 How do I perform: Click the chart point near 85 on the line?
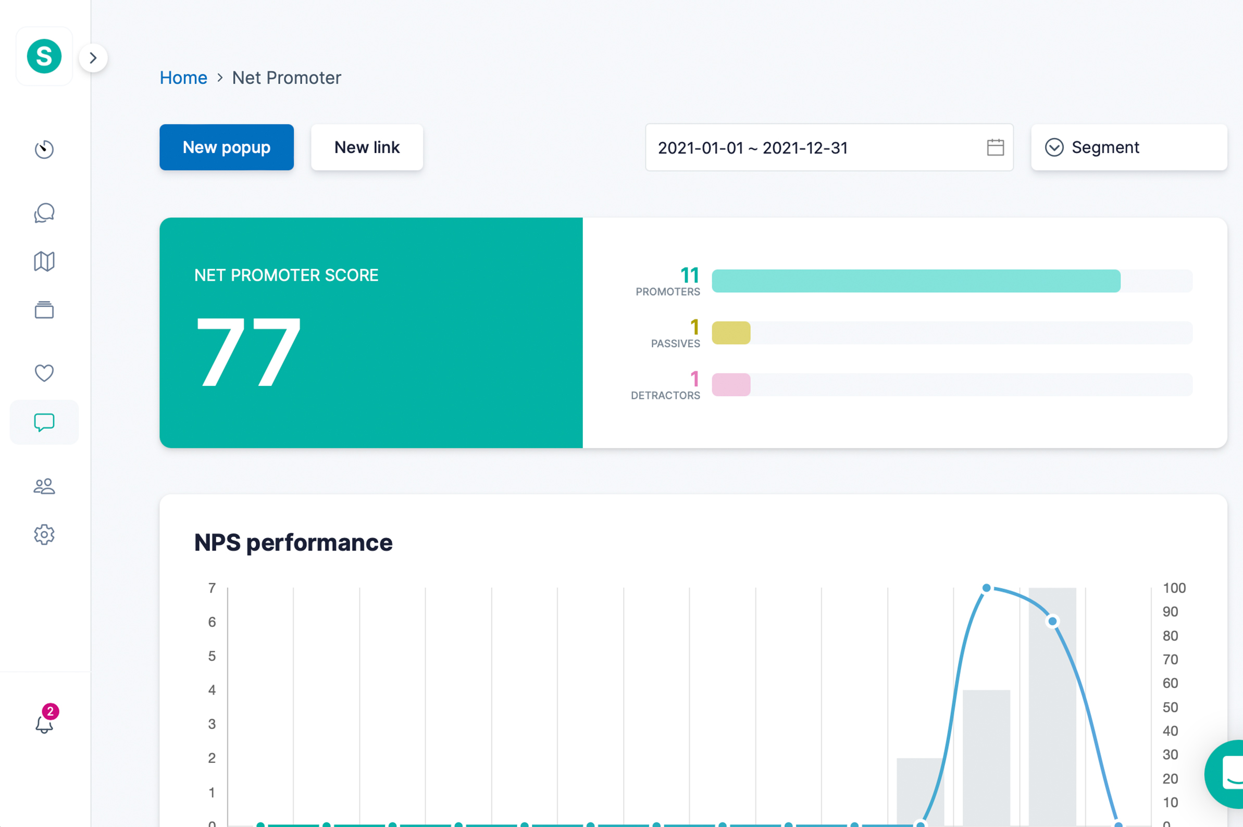click(x=1052, y=622)
